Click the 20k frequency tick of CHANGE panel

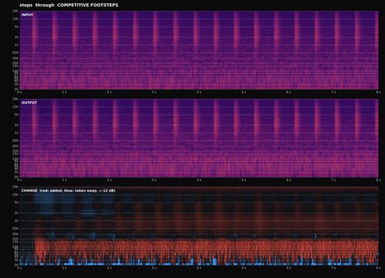pyautogui.click(x=16, y=187)
